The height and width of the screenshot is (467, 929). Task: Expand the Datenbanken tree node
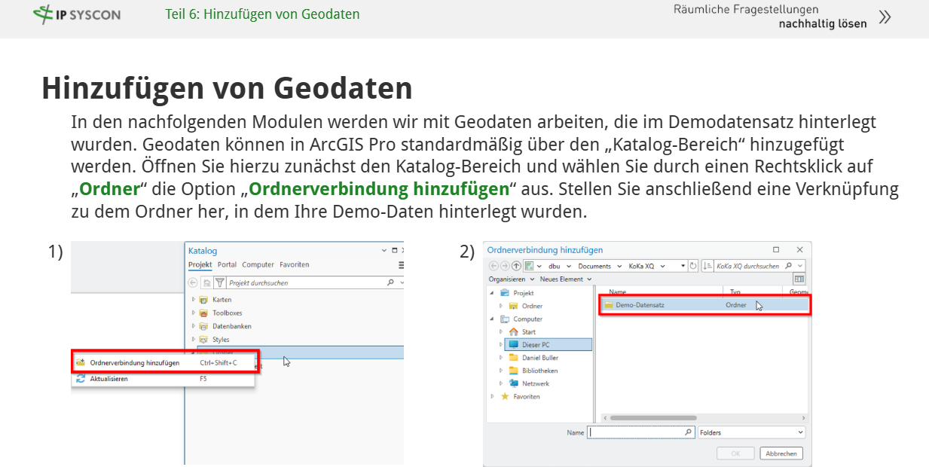[194, 326]
